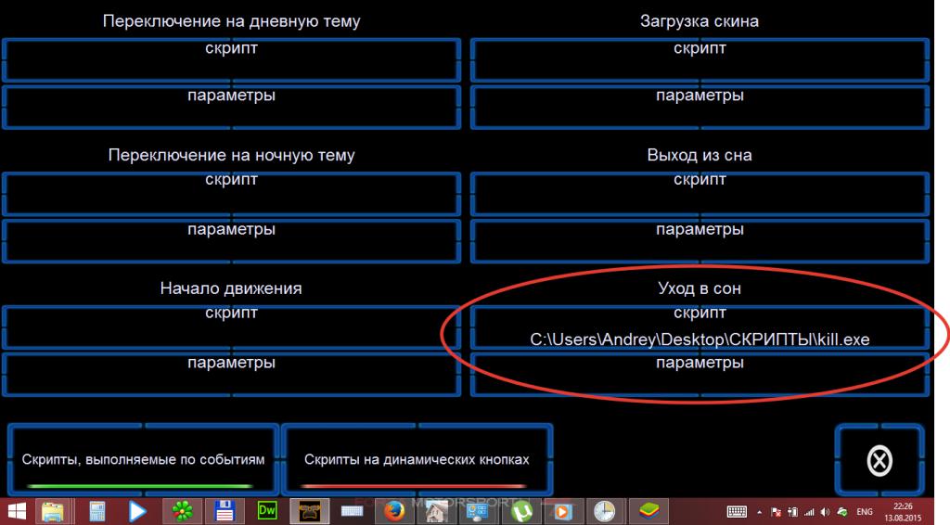Select script field under 'Переключение на дневную тему'
The image size is (950, 525).
pos(231,60)
